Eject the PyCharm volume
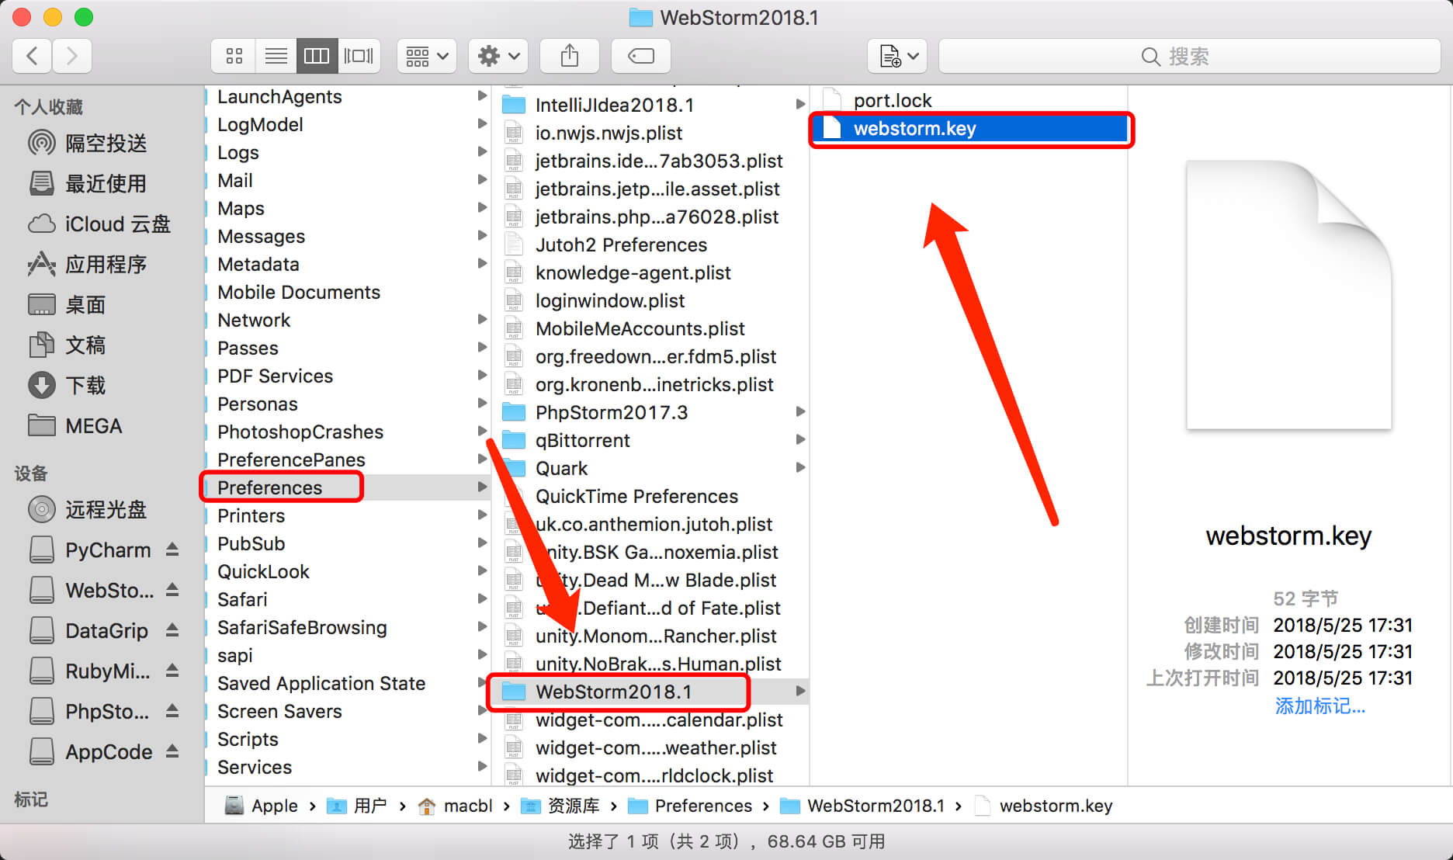 [x=172, y=550]
